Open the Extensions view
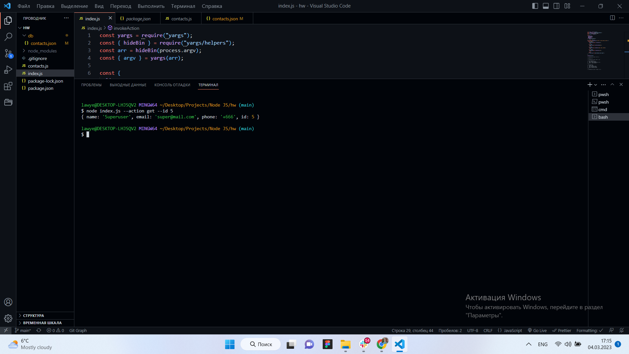The image size is (629, 354). coord(8,86)
